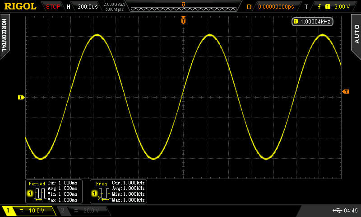This screenshot has width=361, height=217.
Task: Click the channel 1 ground level marker
Action: [20, 97]
